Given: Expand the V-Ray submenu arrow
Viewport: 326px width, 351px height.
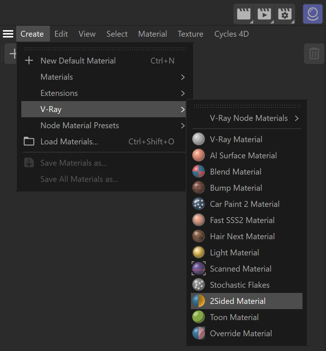Looking at the screenshot, I should (x=183, y=109).
